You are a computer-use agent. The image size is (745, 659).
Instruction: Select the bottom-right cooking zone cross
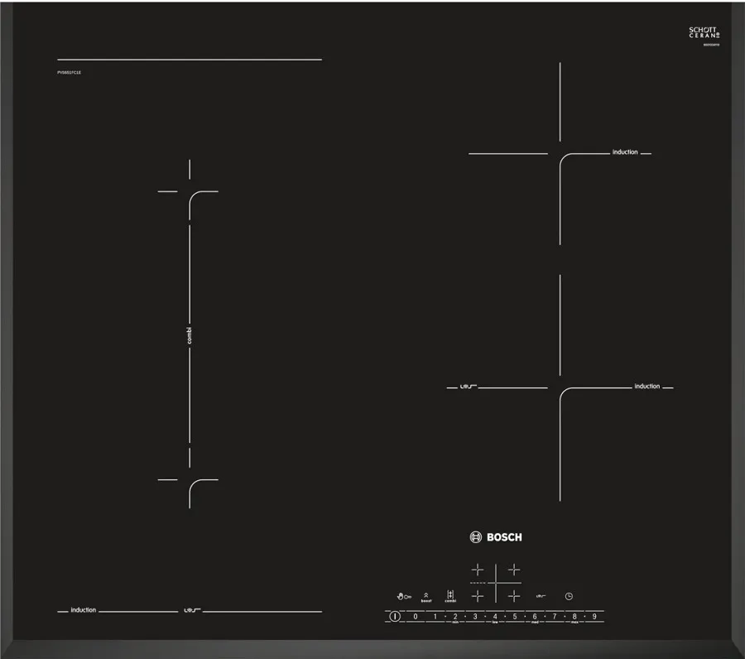coord(514,595)
